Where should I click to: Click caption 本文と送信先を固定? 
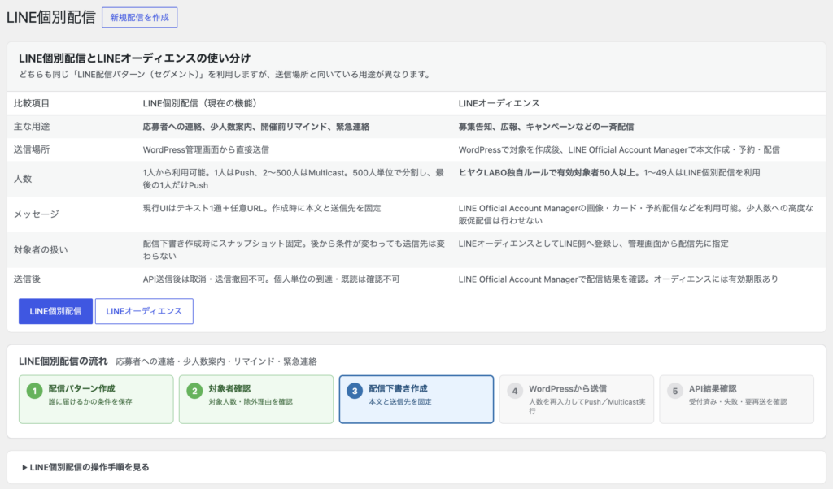click(400, 402)
